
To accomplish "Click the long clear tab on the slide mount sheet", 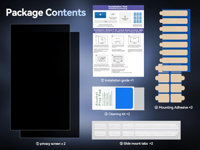I will click(x=157, y=130).
